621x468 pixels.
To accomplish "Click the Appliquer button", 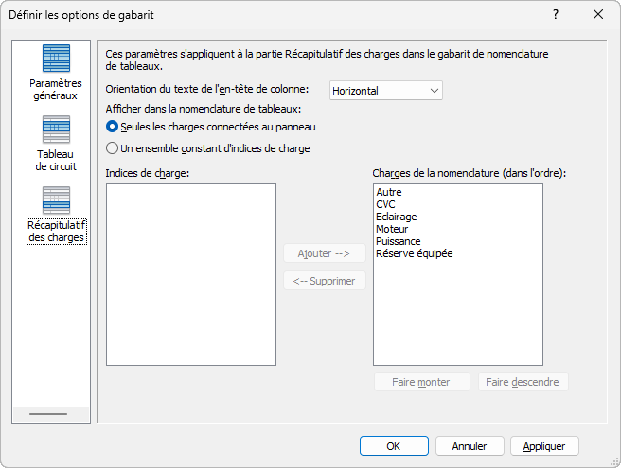I will (x=544, y=446).
